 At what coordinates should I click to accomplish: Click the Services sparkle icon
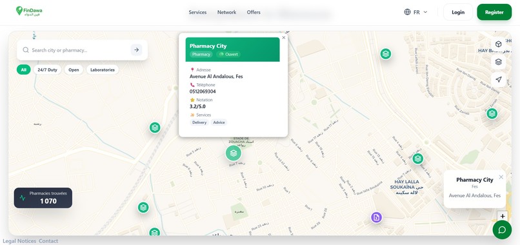point(192,115)
